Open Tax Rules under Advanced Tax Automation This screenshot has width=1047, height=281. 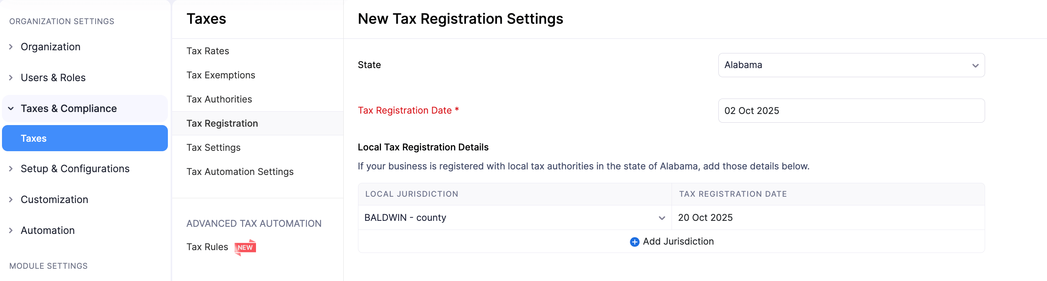207,247
